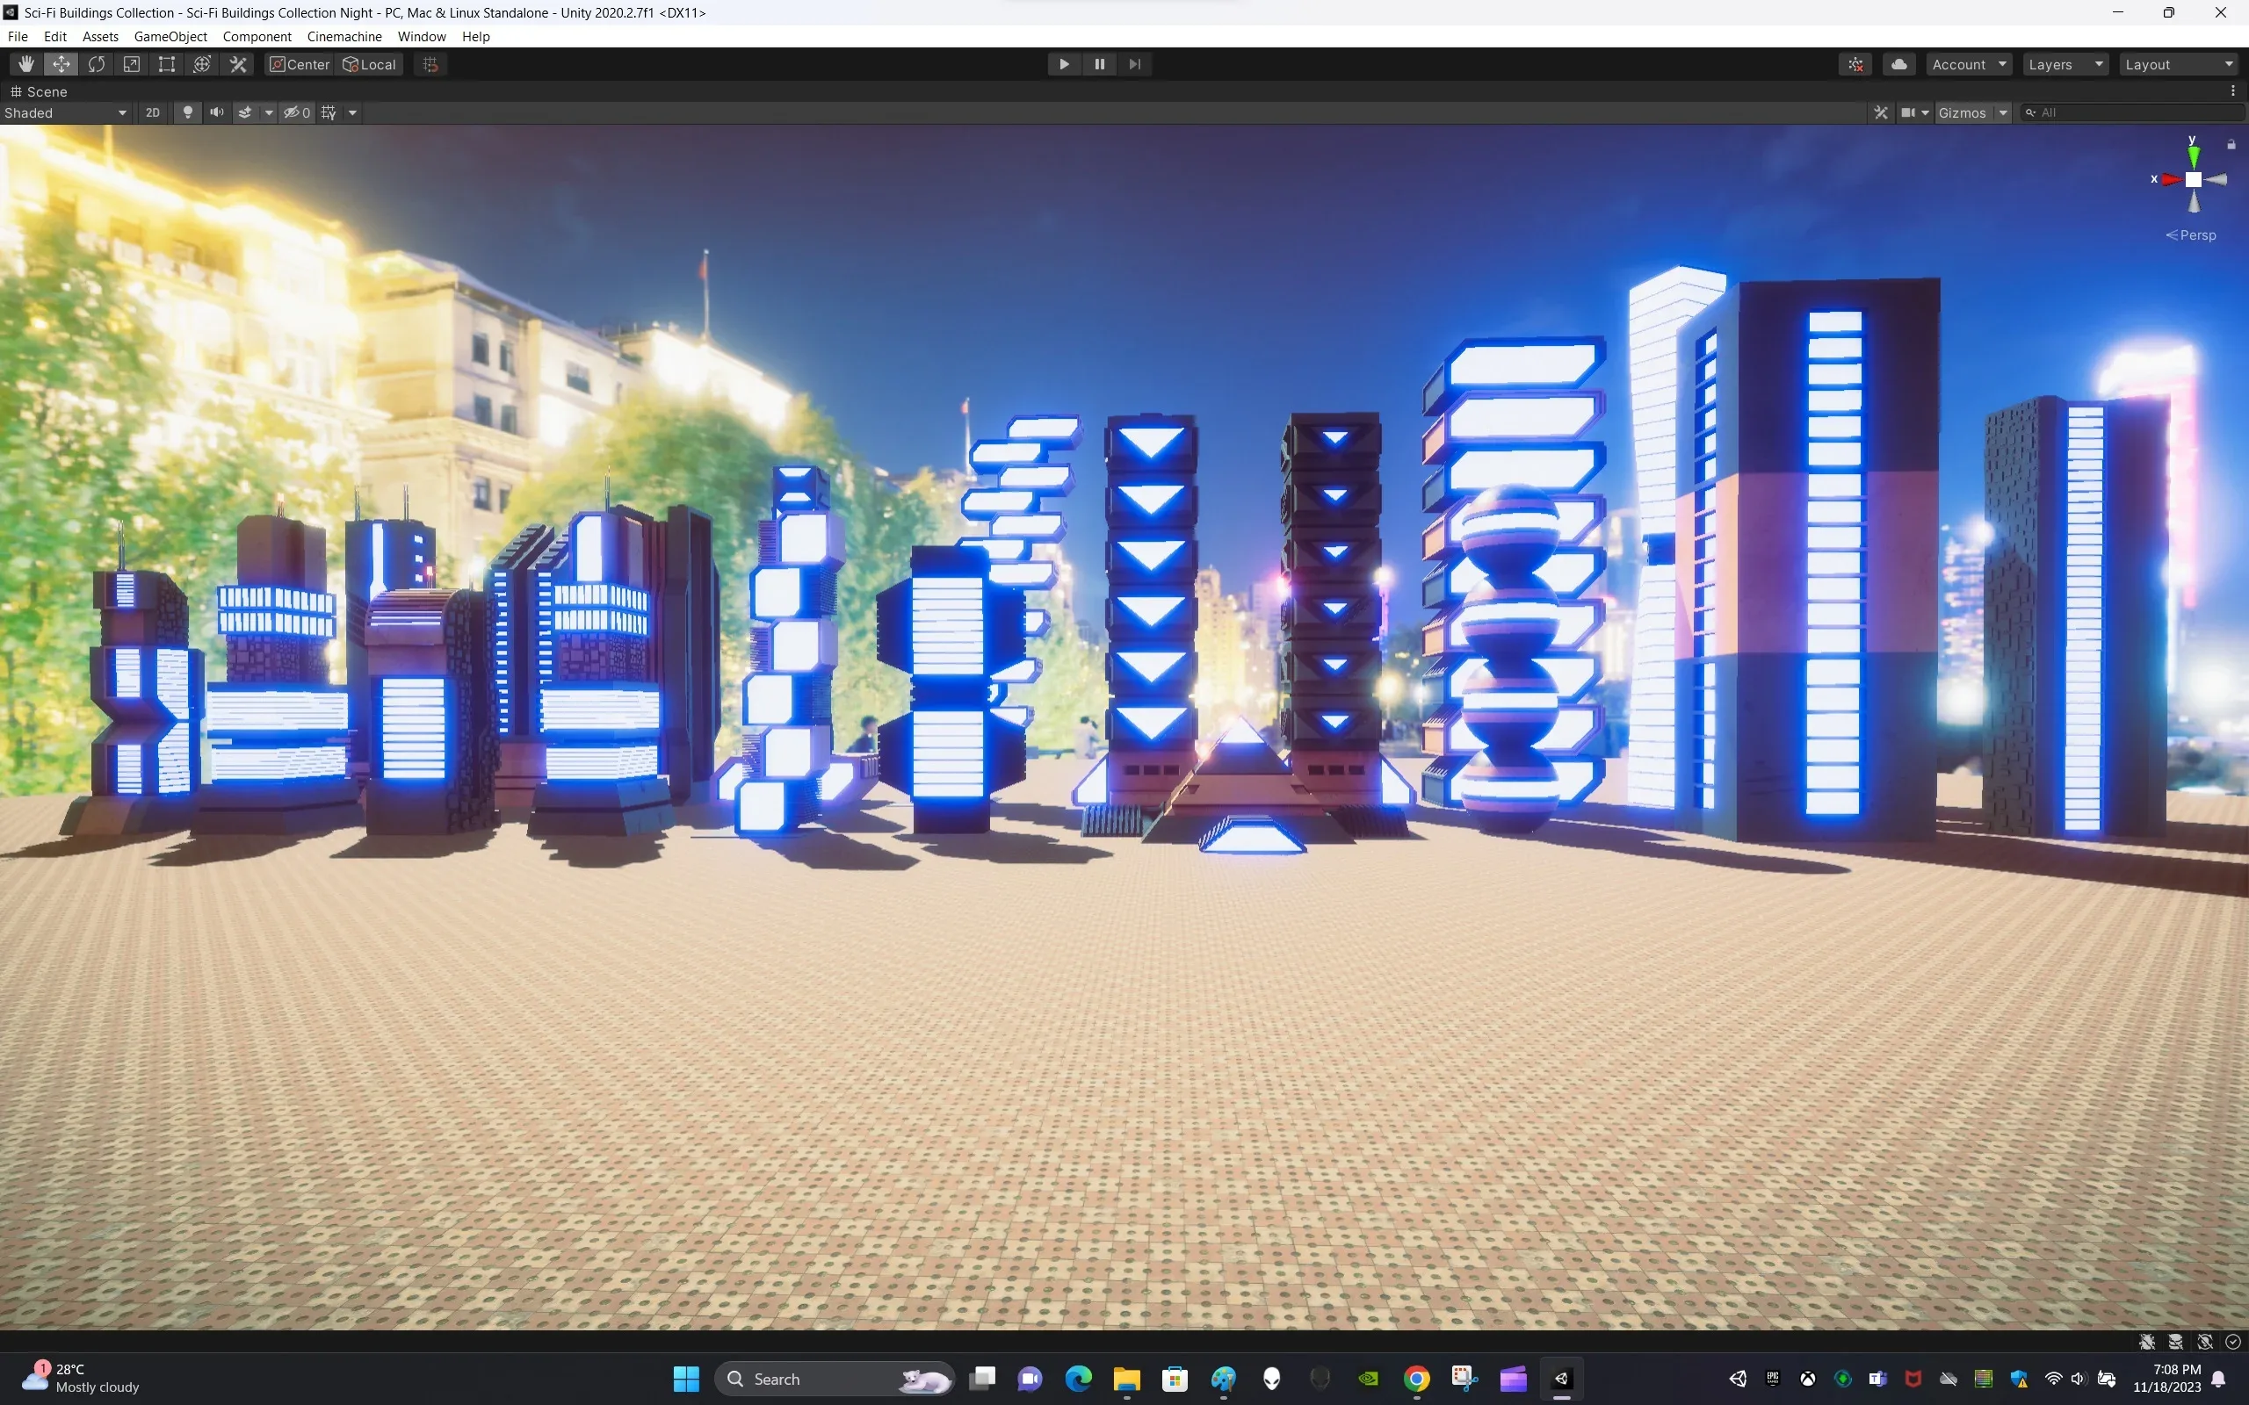This screenshot has width=2249, height=1405.
Task: Open the GameObject menu
Action: 170,36
